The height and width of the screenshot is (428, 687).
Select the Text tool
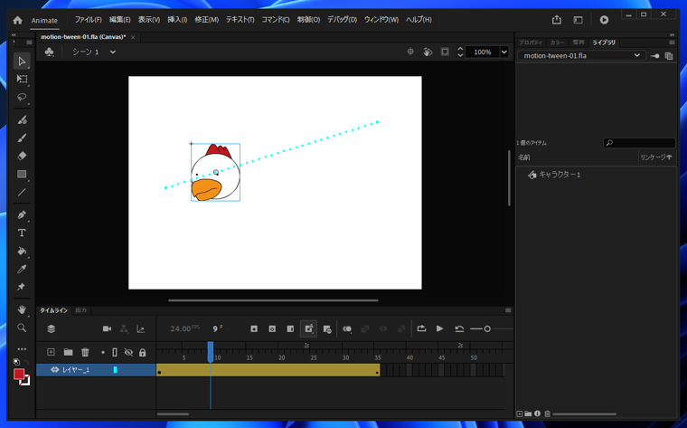(x=22, y=233)
